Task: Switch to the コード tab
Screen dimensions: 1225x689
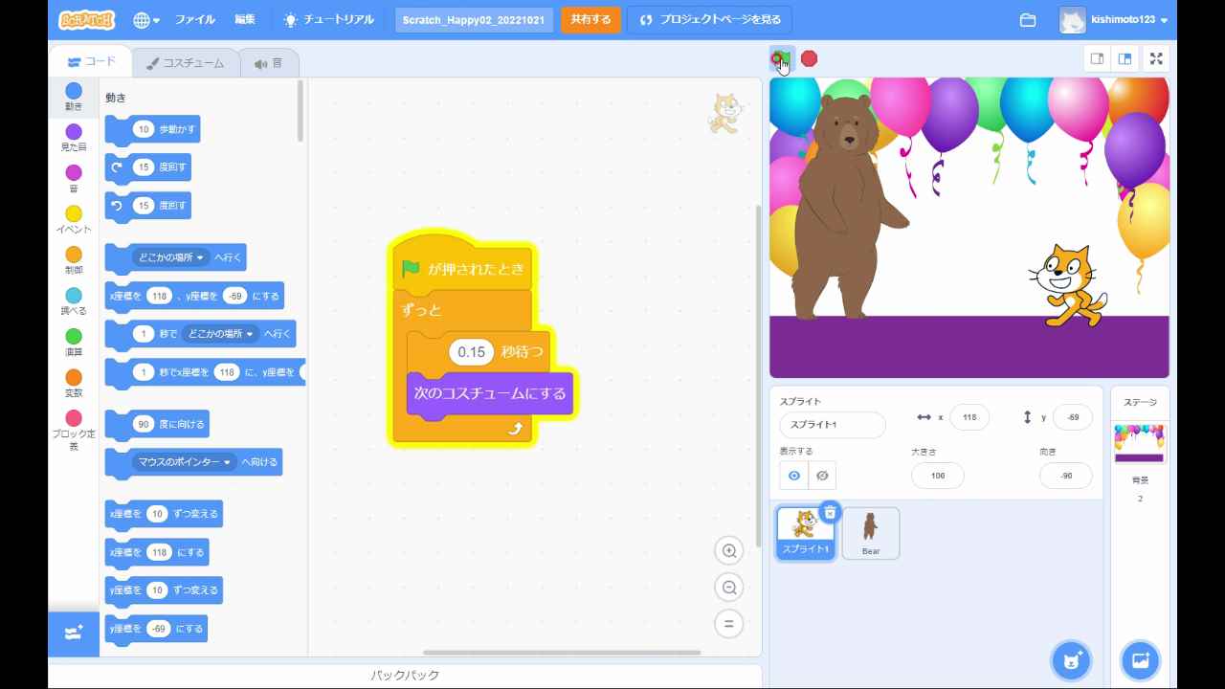Action: (x=92, y=62)
